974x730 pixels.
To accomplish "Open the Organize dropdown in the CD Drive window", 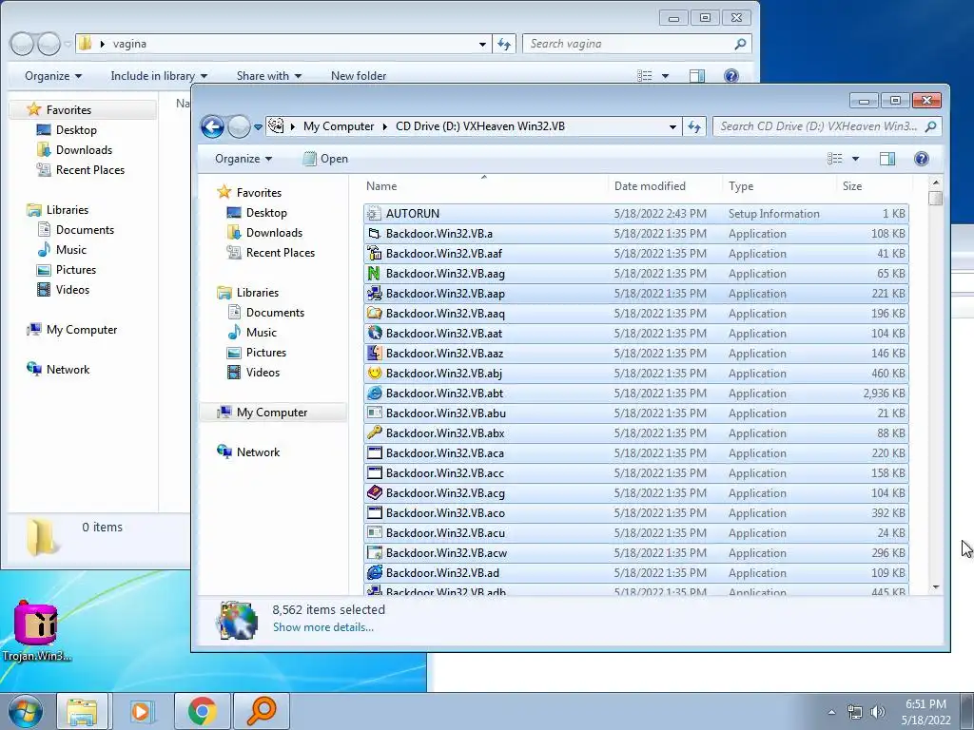I will pyautogui.click(x=243, y=159).
